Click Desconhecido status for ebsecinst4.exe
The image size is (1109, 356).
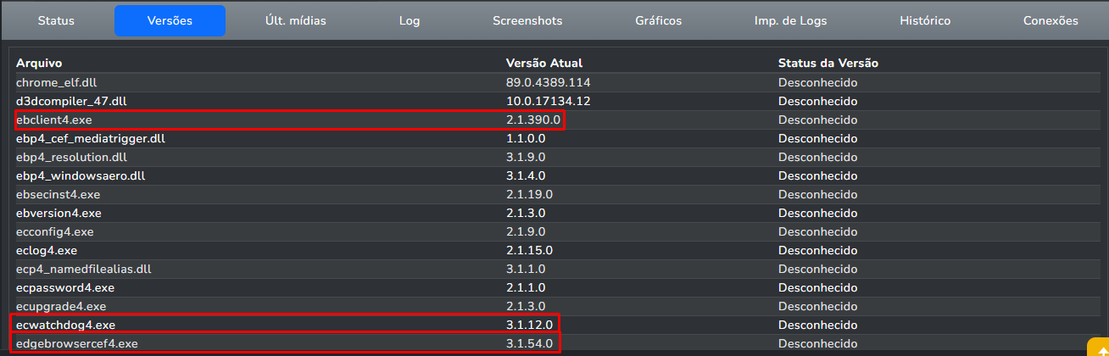(818, 194)
